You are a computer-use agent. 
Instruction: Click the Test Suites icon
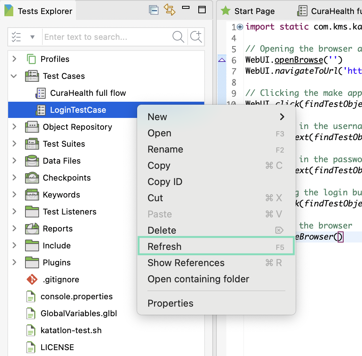click(32, 144)
